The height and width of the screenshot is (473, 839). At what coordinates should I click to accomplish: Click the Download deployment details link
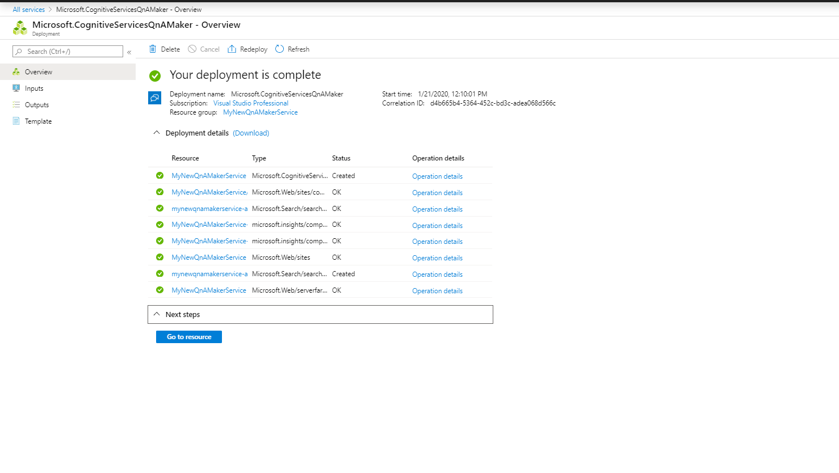pos(251,133)
